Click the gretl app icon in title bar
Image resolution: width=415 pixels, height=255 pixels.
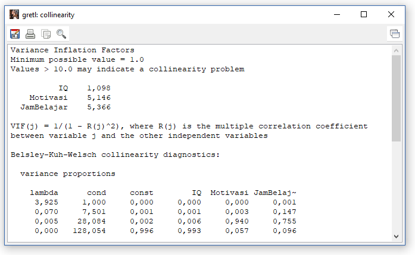pos(14,14)
